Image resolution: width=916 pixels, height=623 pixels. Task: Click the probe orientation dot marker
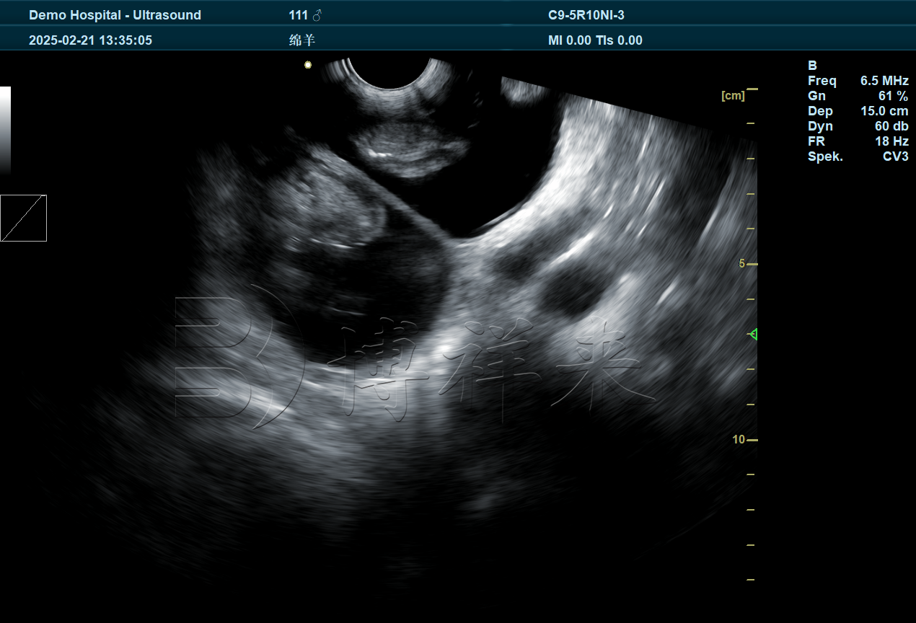point(308,65)
